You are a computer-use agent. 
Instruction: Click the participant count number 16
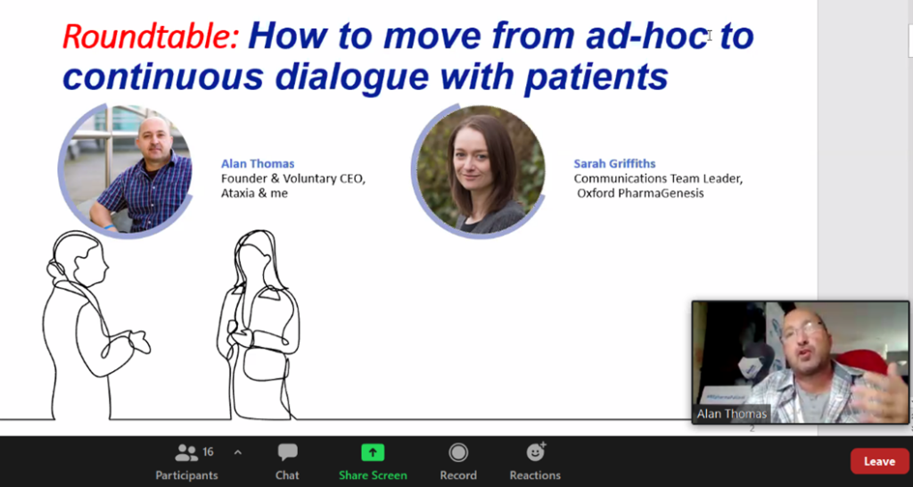(x=208, y=451)
